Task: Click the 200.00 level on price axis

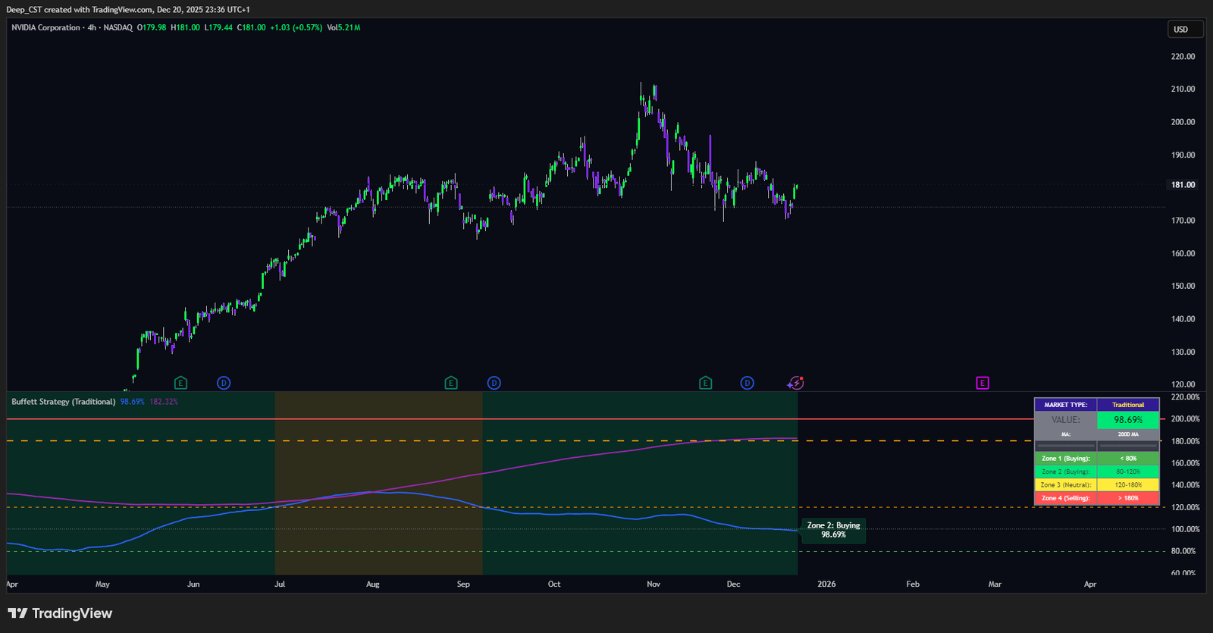Action: coord(1183,122)
